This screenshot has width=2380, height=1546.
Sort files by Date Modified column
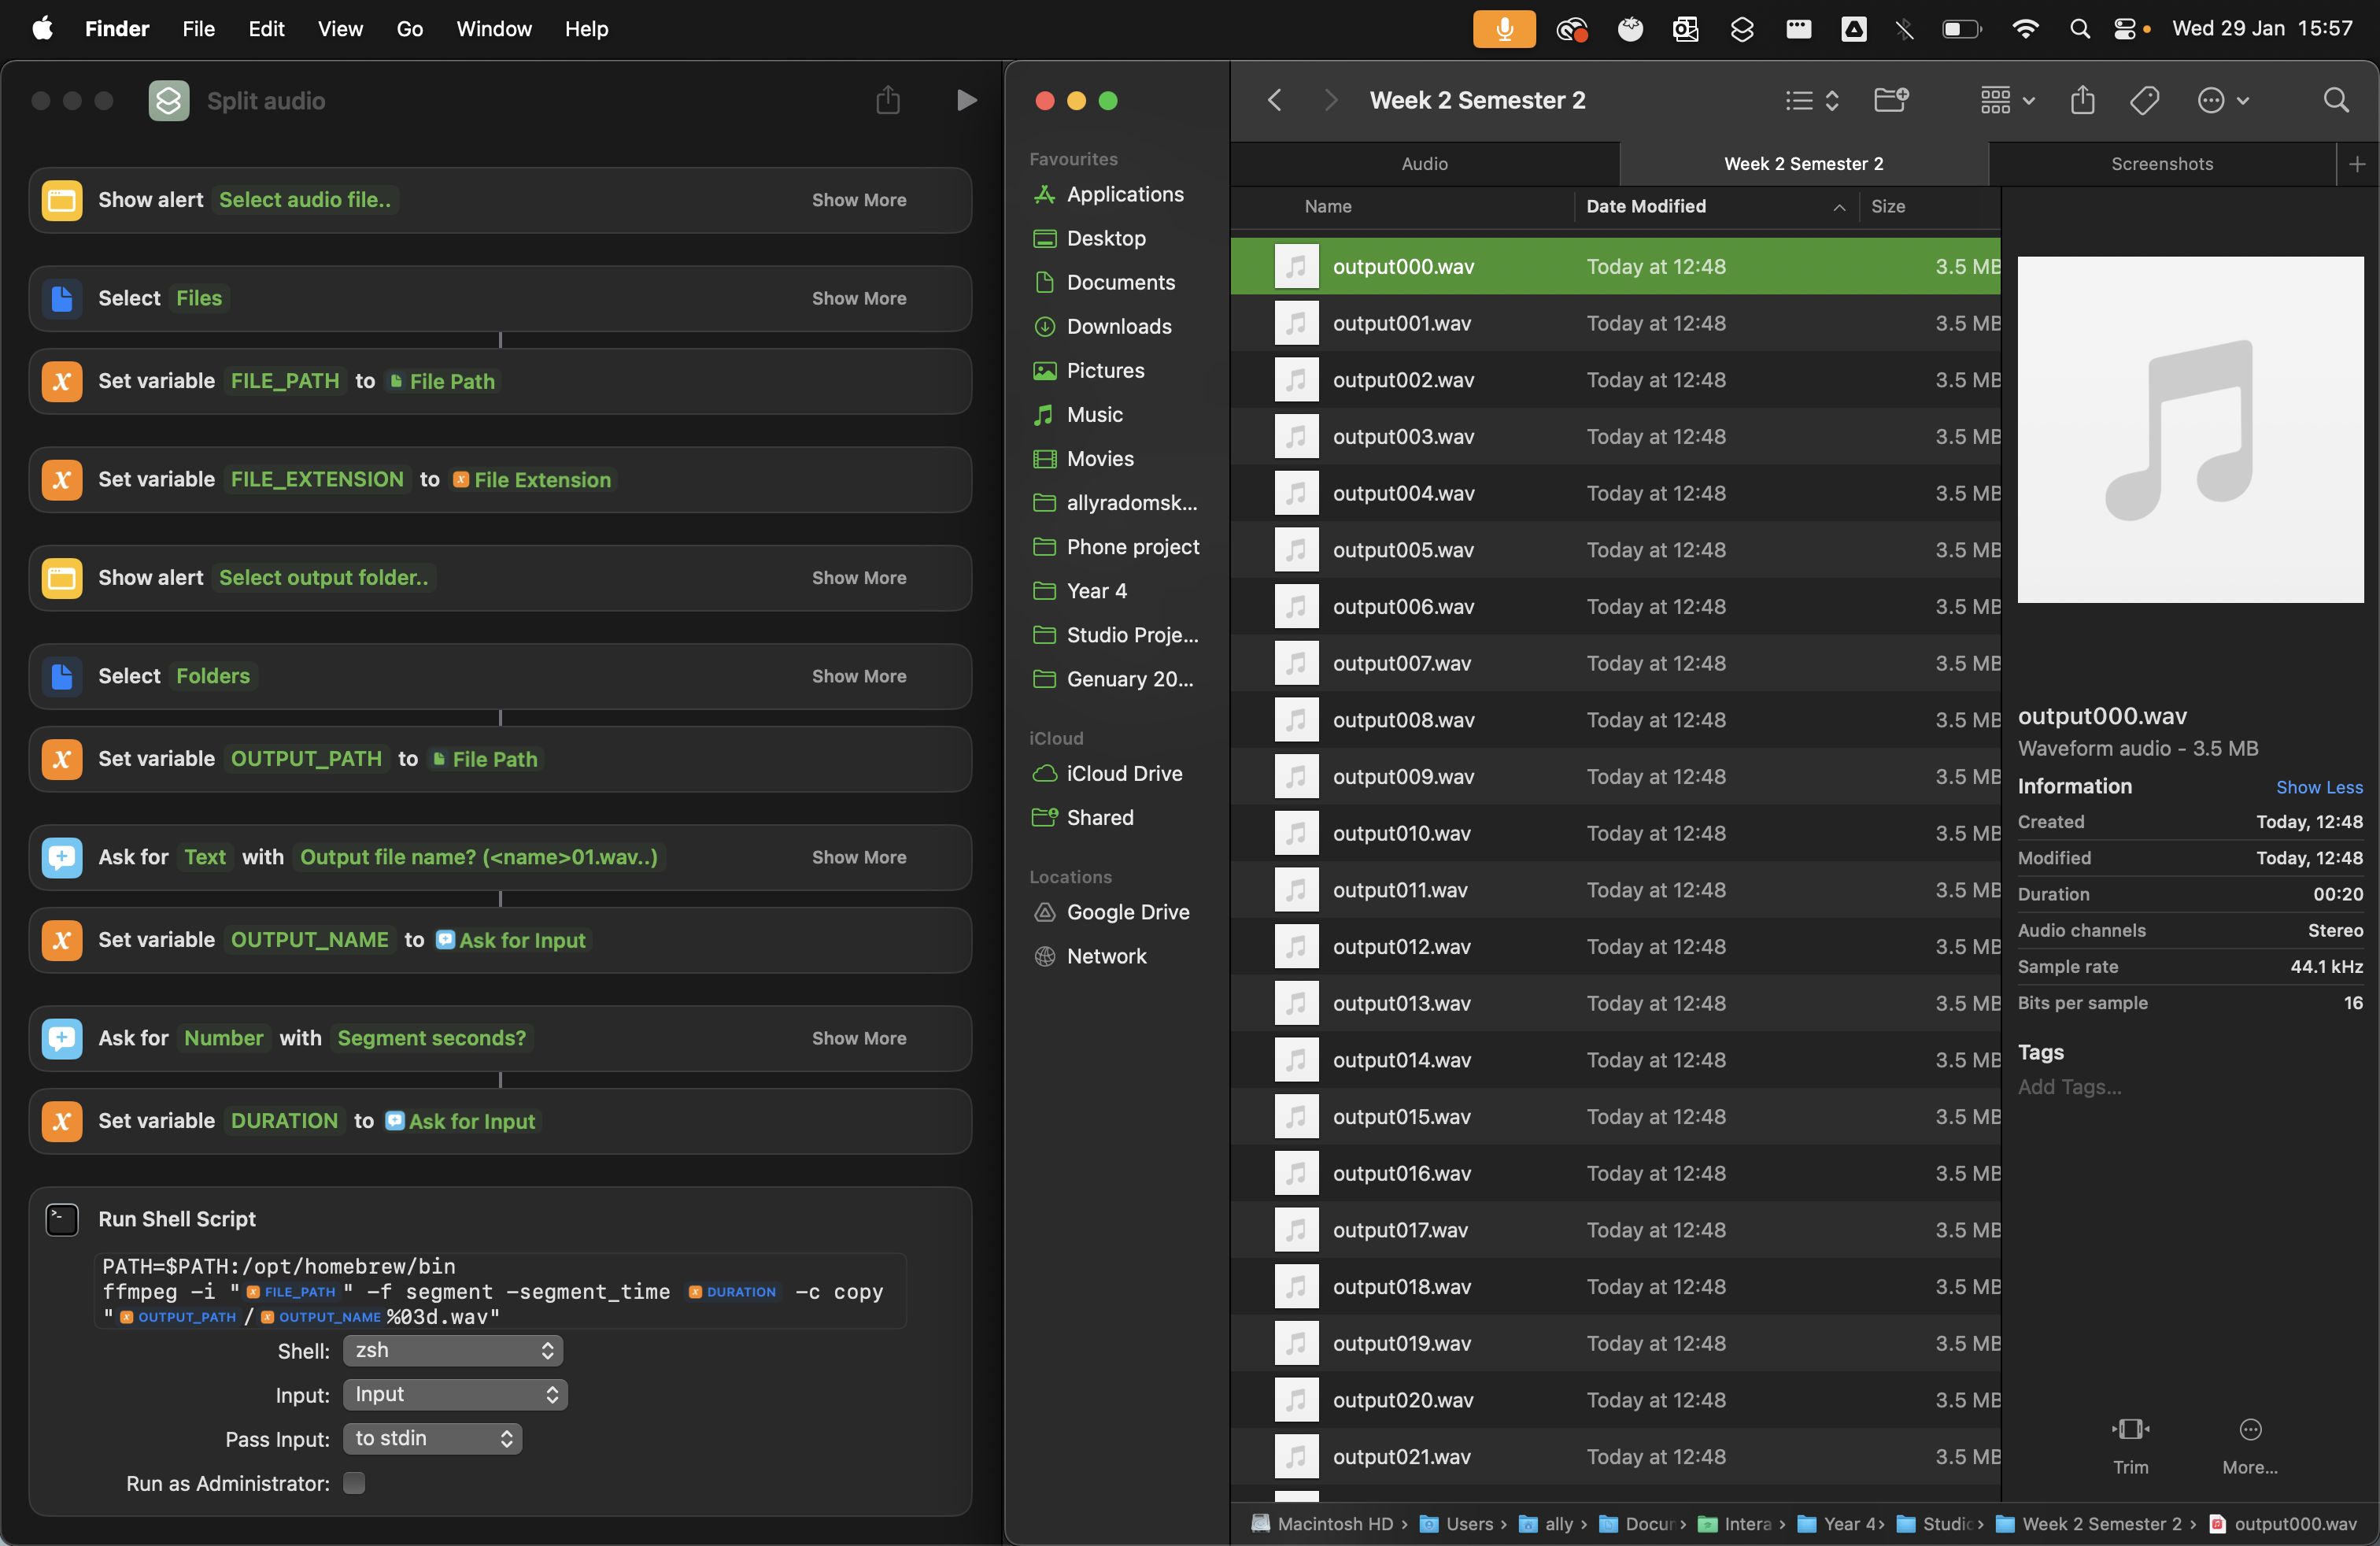pos(1716,206)
